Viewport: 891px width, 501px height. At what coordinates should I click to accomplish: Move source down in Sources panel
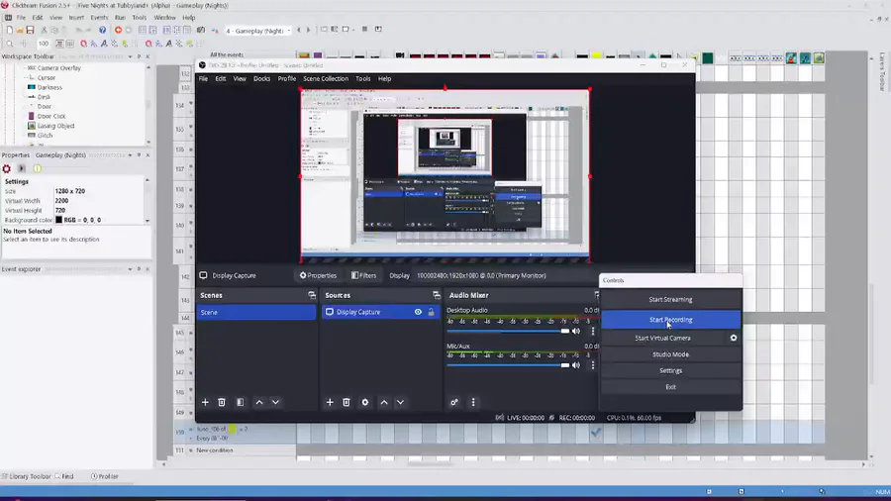coord(401,402)
